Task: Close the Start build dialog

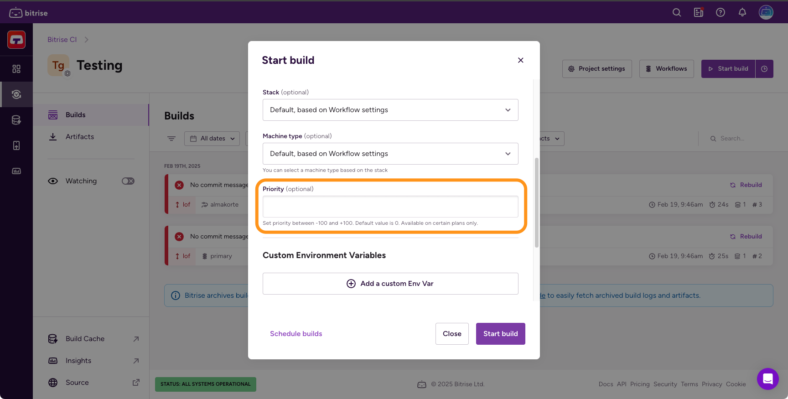Action: coord(521,60)
